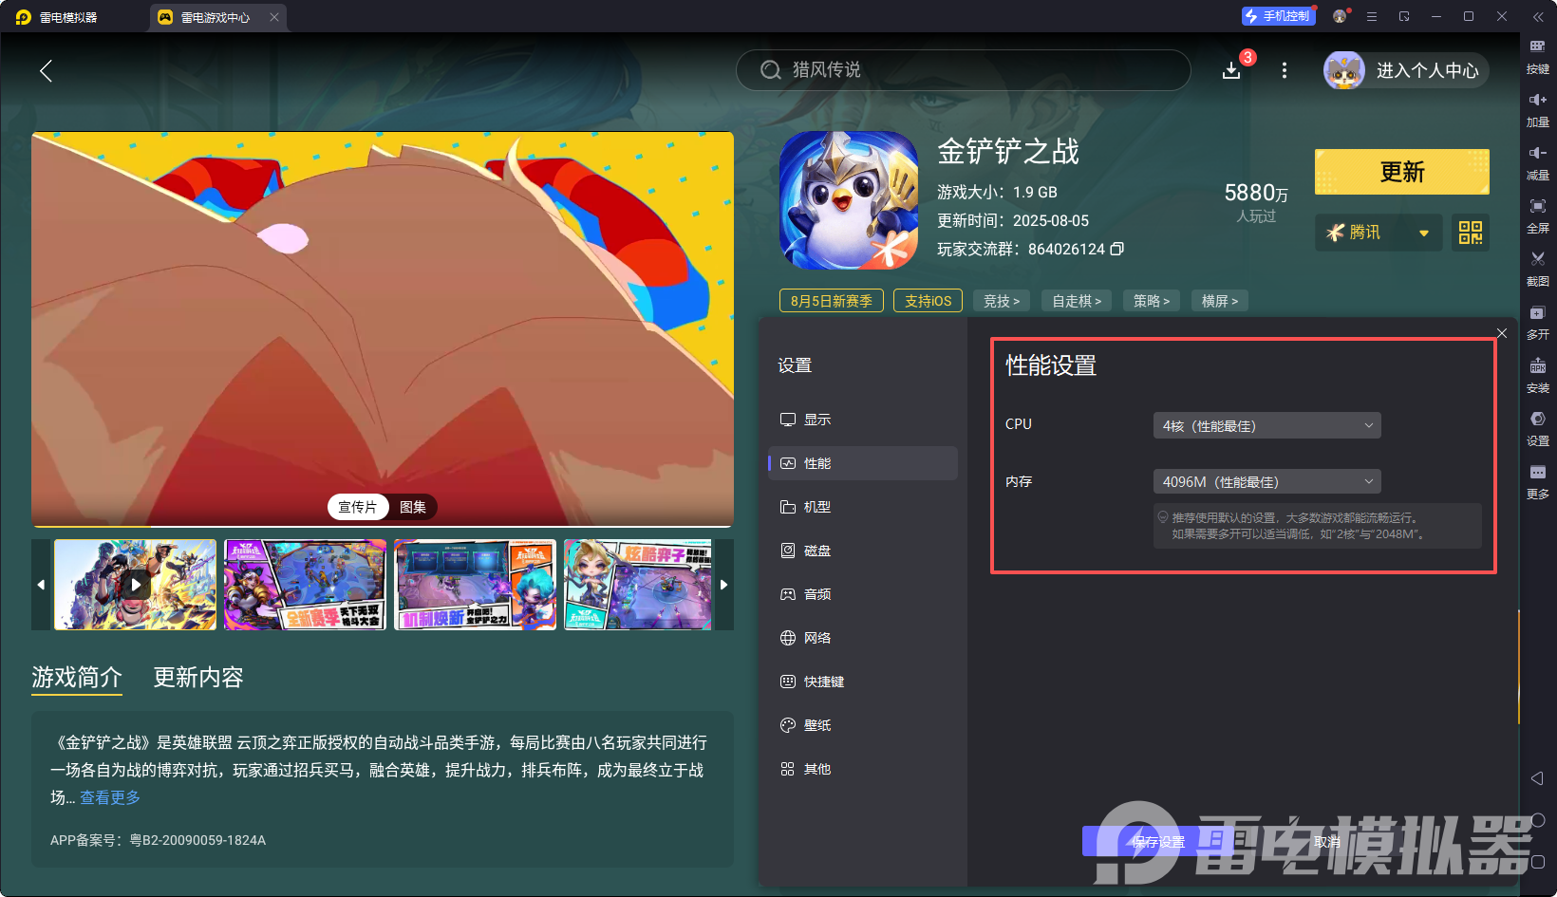The width and height of the screenshot is (1557, 897).
Task: Click the yellow 更新 button
Action: pyautogui.click(x=1402, y=172)
